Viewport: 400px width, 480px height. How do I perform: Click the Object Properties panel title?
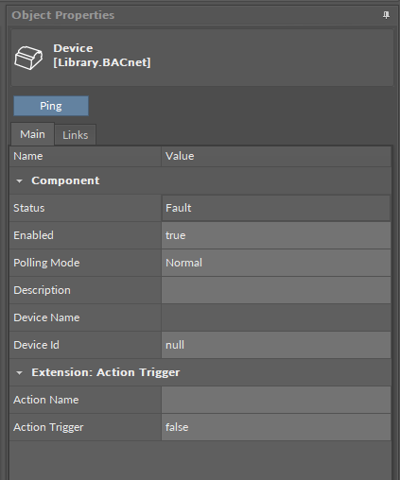(x=63, y=15)
